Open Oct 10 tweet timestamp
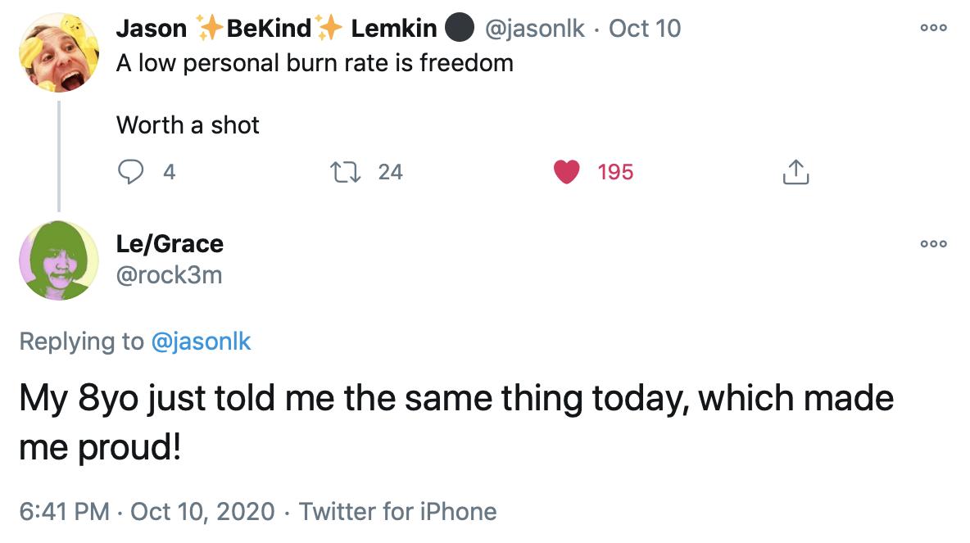970x543 pixels. point(645,29)
